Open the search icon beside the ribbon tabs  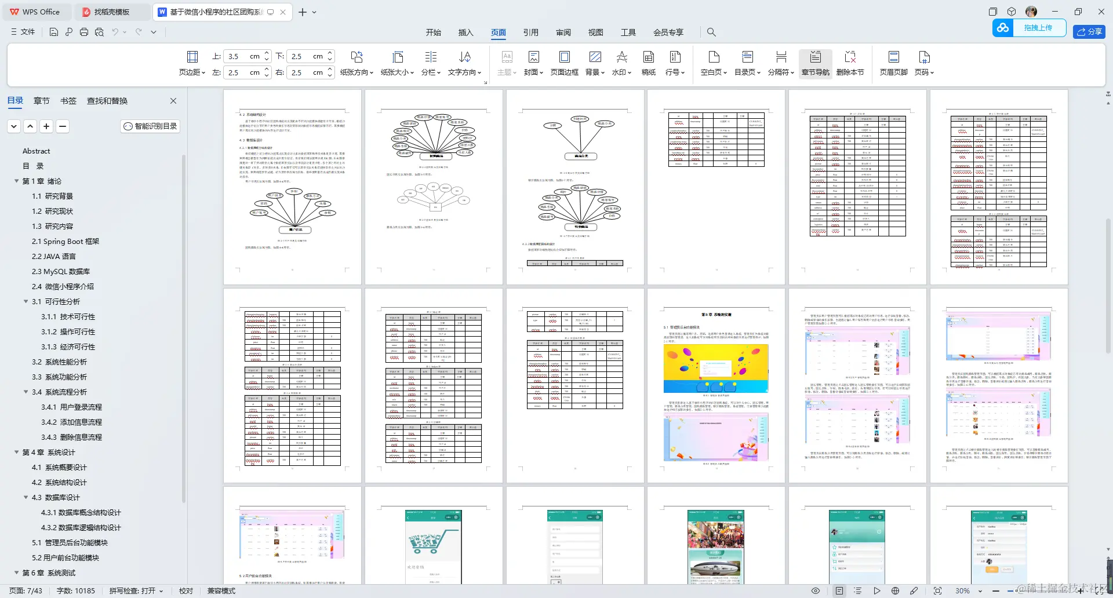(711, 32)
